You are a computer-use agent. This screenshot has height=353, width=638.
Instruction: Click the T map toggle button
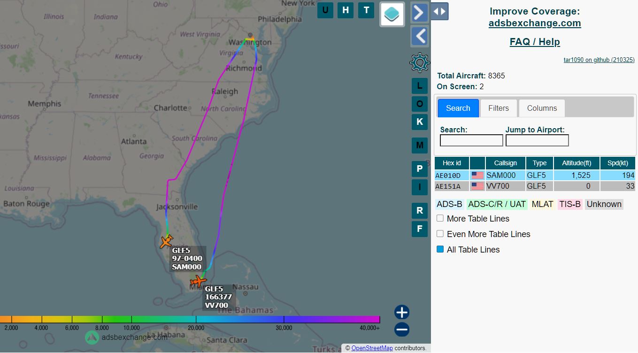tap(366, 10)
